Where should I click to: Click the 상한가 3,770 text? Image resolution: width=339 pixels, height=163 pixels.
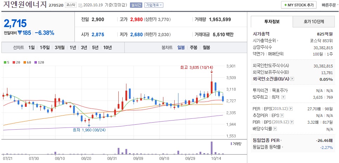coord(157,19)
